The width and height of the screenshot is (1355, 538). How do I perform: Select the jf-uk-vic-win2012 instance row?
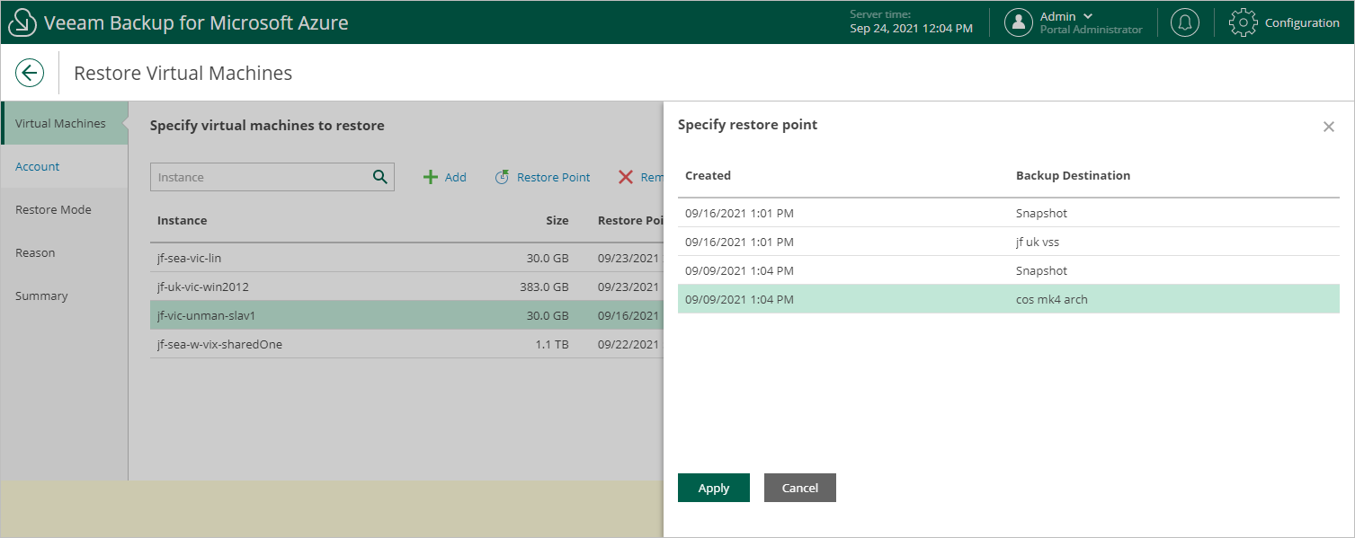click(406, 287)
